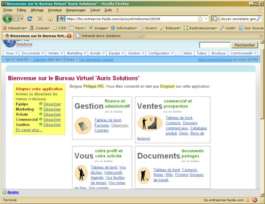Click the URL address bar

pyautogui.click(x=131, y=19)
